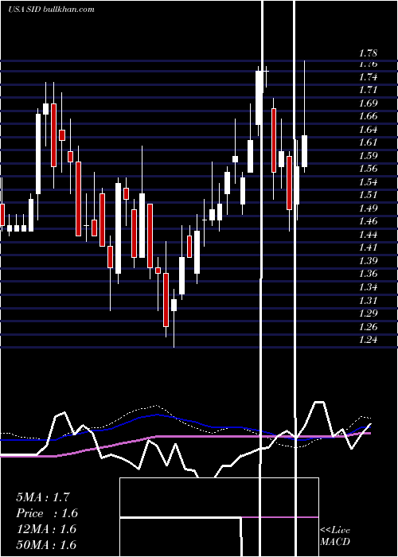This screenshot has width=398, height=557.
Task: Click the '12MA : 1.6' legend value
Action: 46,529
